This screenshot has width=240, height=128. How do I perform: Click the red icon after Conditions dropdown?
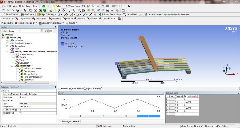tap(119, 19)
